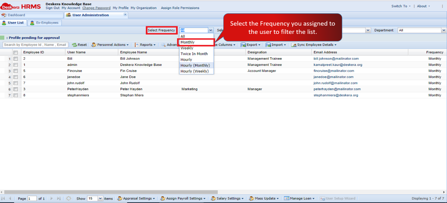Click the Sign Out link

[52, 8]
